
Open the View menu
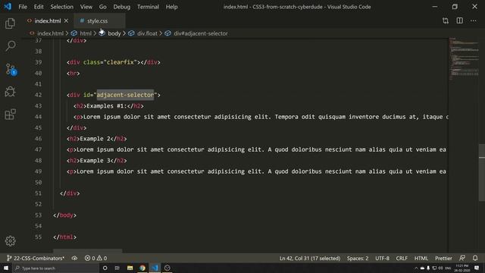pos(86,7)
